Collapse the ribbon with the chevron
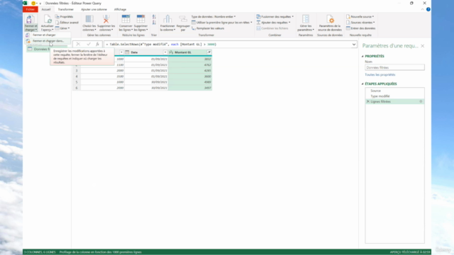This screenshot has height=255, width=454. click(x=423, y=9)
